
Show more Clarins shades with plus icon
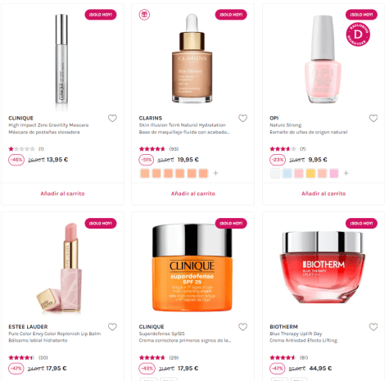coord(215,173)
